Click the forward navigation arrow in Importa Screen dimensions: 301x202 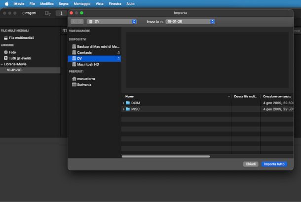coord(80,22)
